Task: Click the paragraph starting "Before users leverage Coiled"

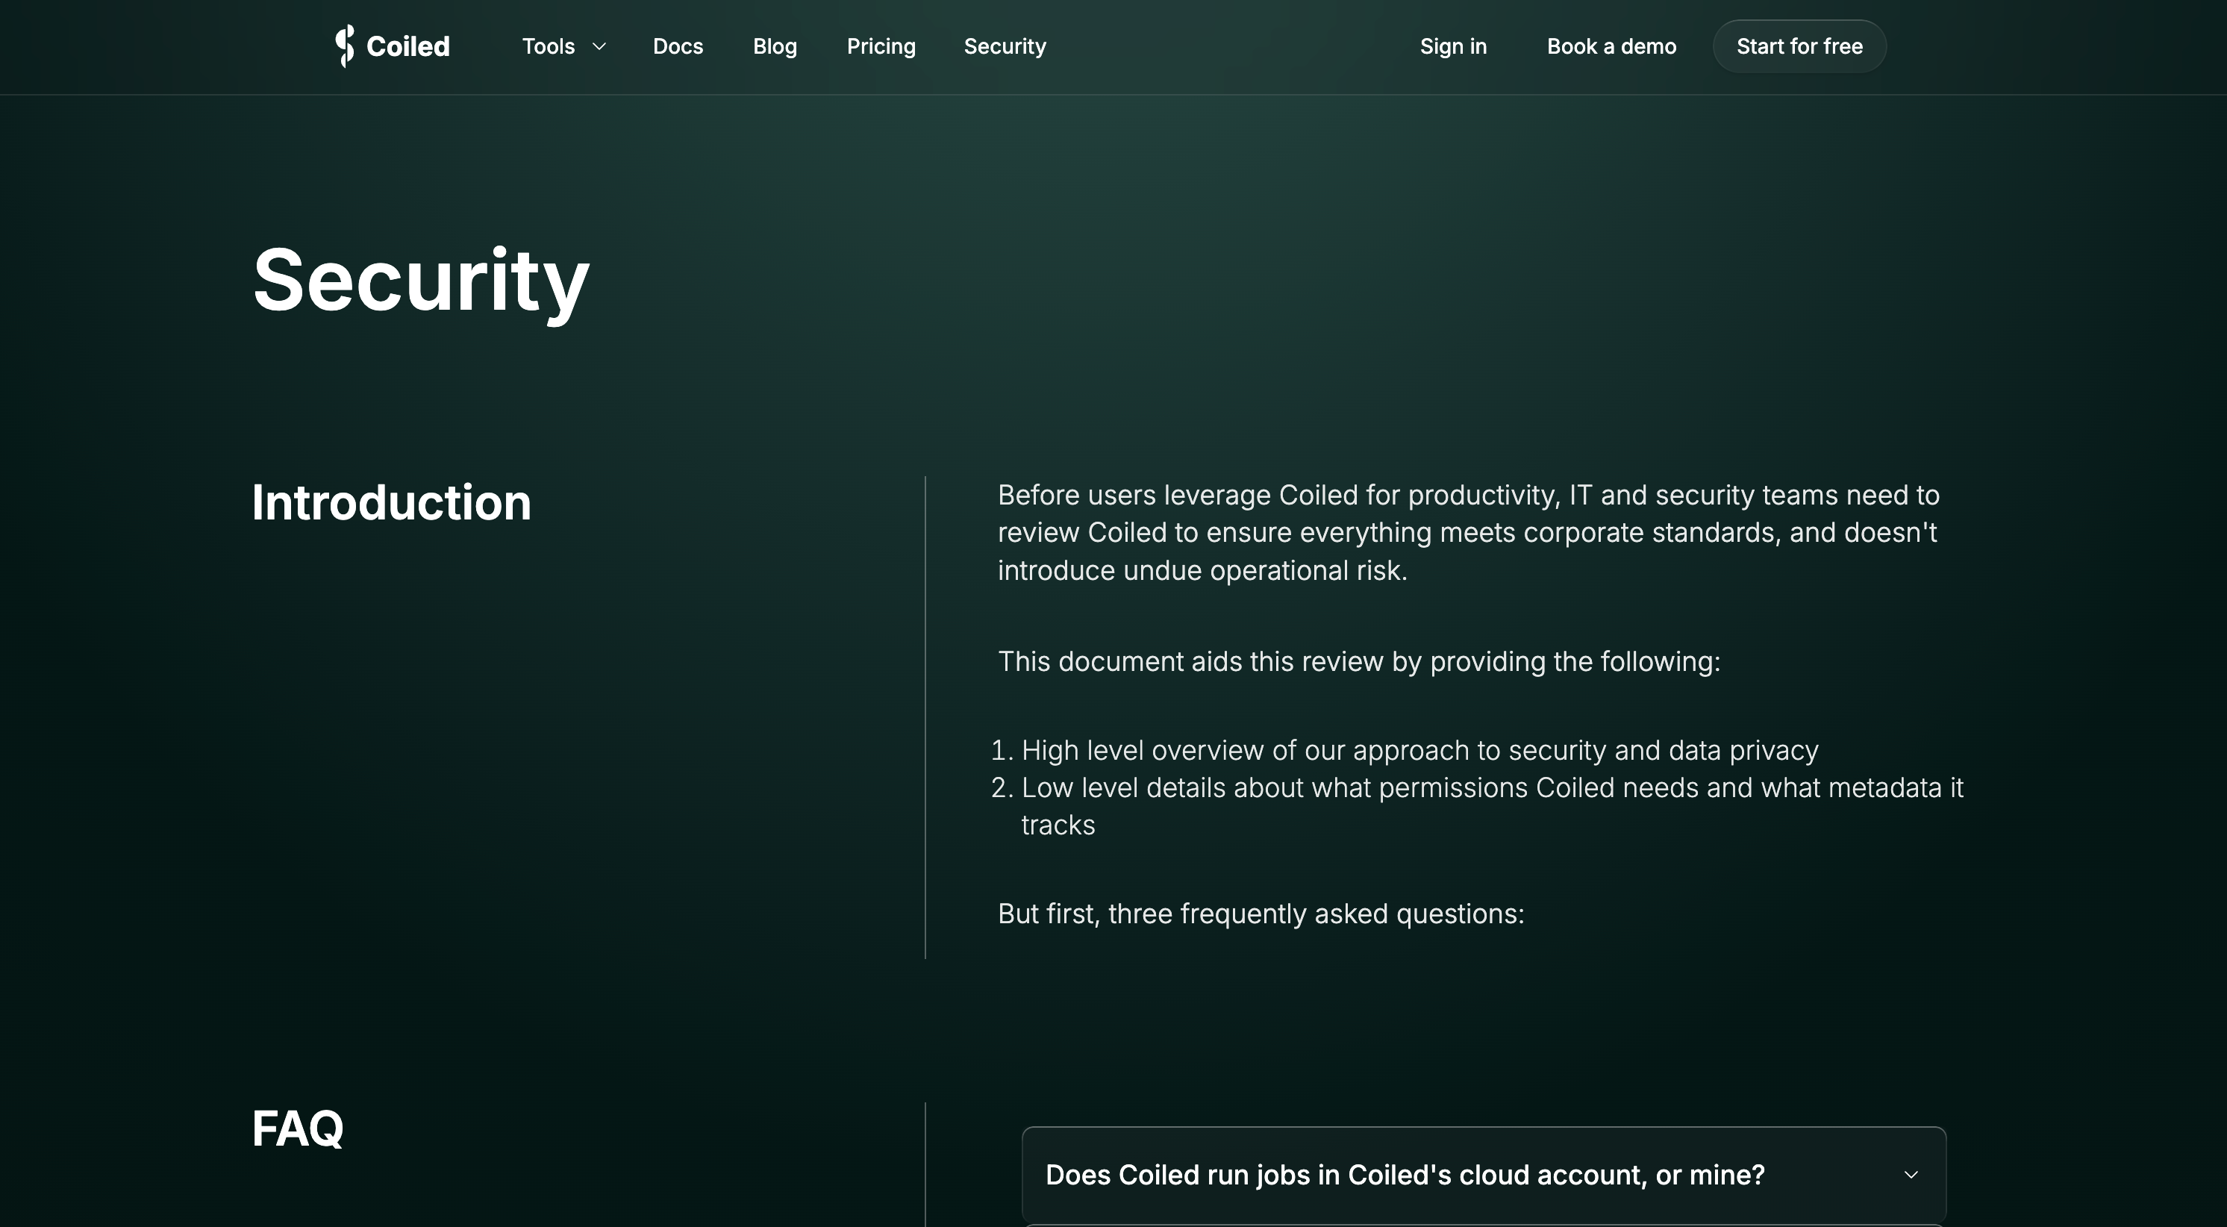Action: [1469, 533]
